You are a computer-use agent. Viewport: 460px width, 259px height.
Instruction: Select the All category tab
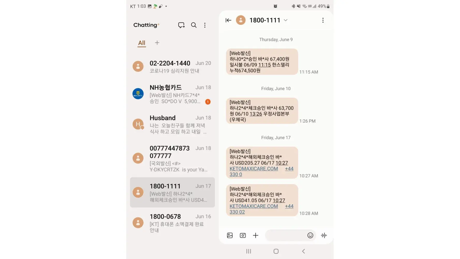click(142, 43)
